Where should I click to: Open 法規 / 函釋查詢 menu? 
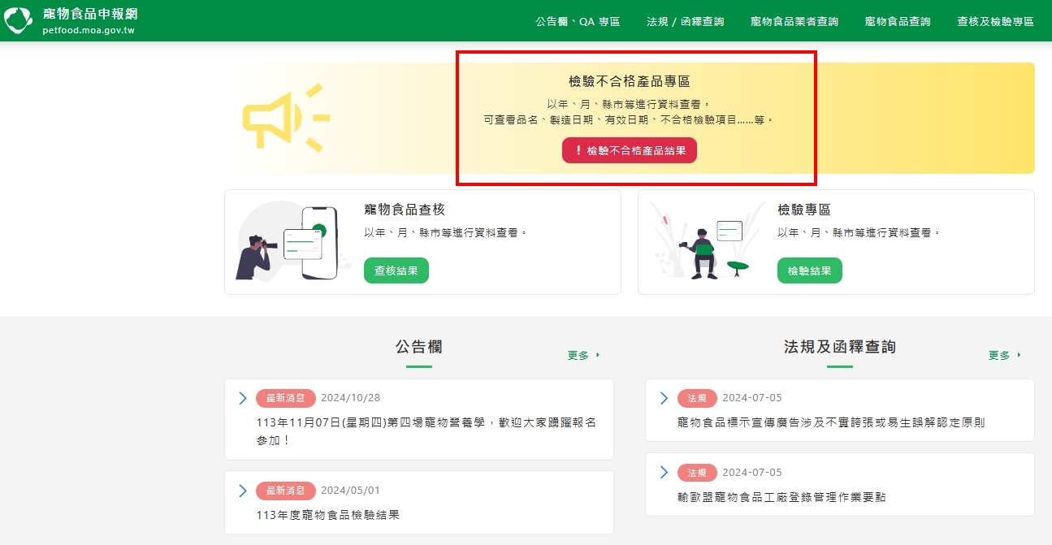tap(685, 22)
